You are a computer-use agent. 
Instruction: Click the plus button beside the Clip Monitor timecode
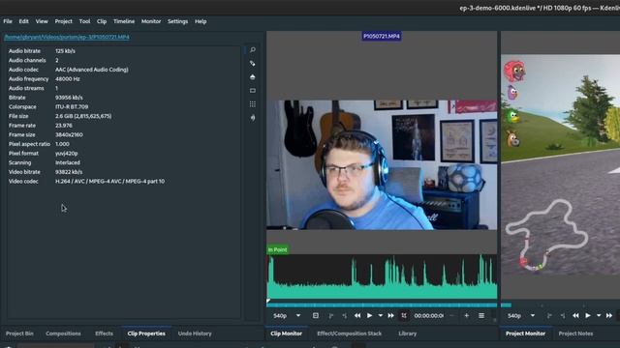tap(467, 316)
